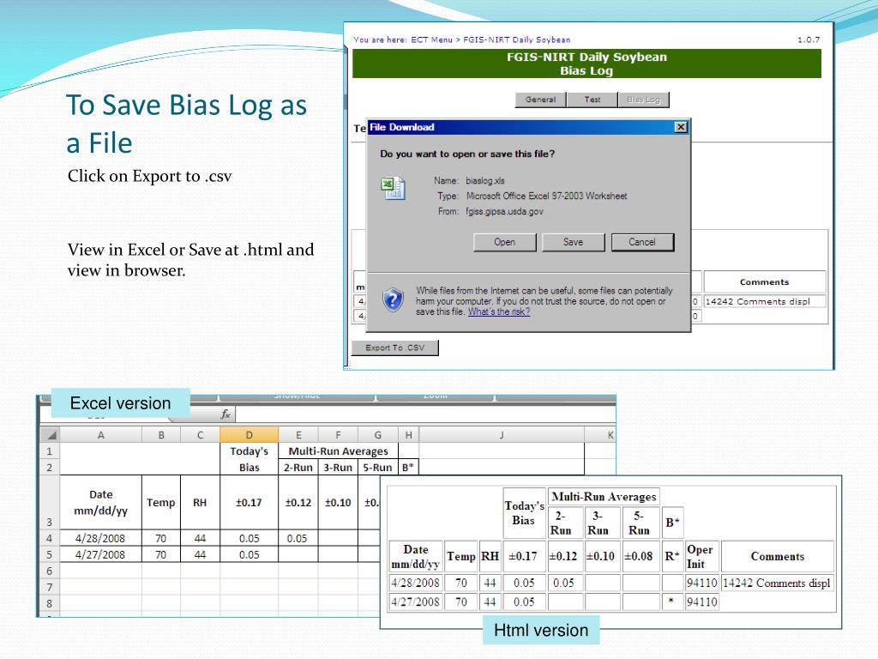The height and width of the screenshot is (659, 878).
Task: Click the Multi-Run Averages cell in Excel
Action: (338, 451)
